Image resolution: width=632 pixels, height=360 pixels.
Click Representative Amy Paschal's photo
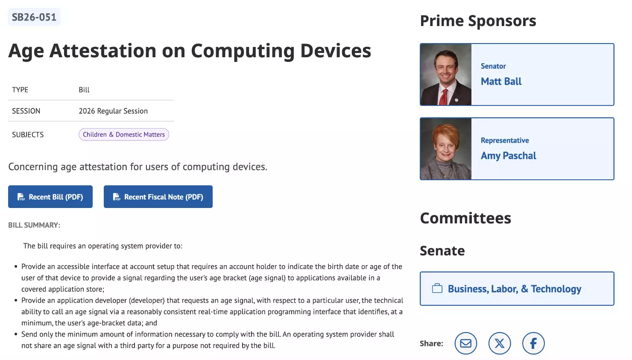click(x=446, y=149)
